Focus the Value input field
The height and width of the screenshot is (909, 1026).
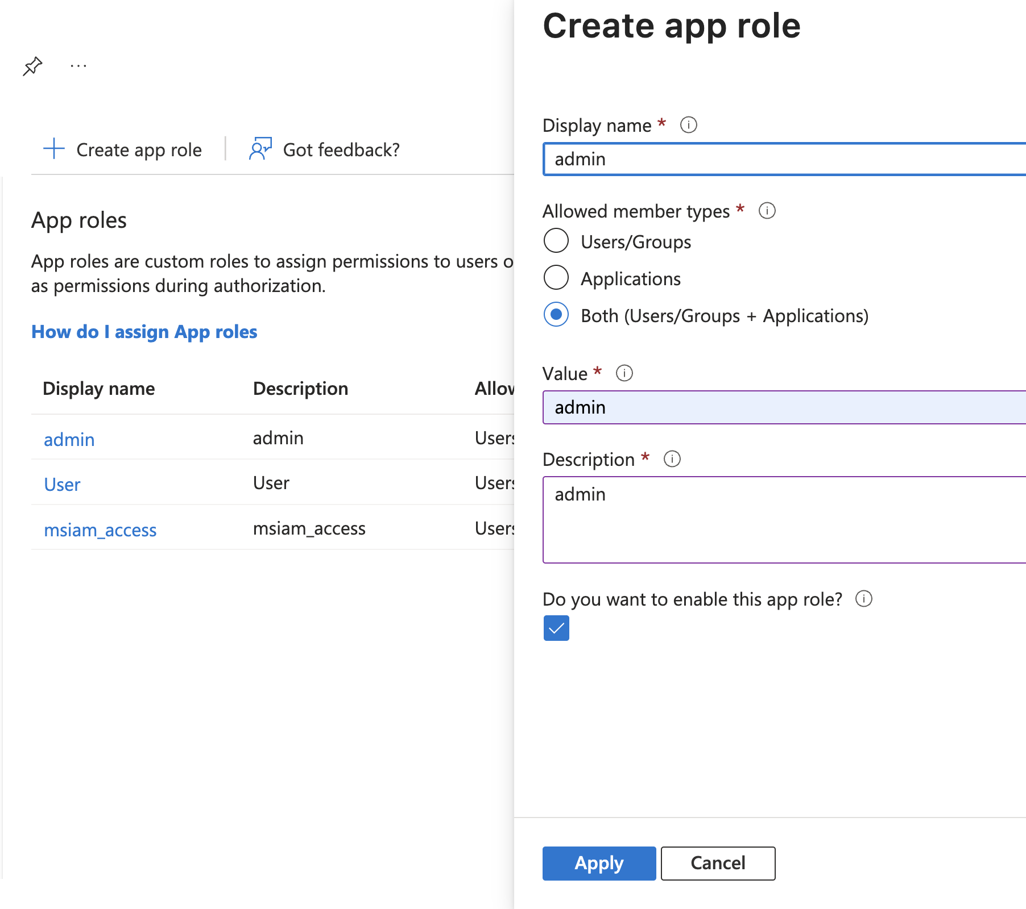784,407
